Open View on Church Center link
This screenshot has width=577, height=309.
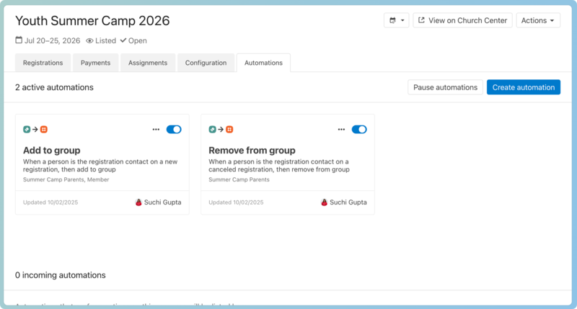click(x=462, y=21)
